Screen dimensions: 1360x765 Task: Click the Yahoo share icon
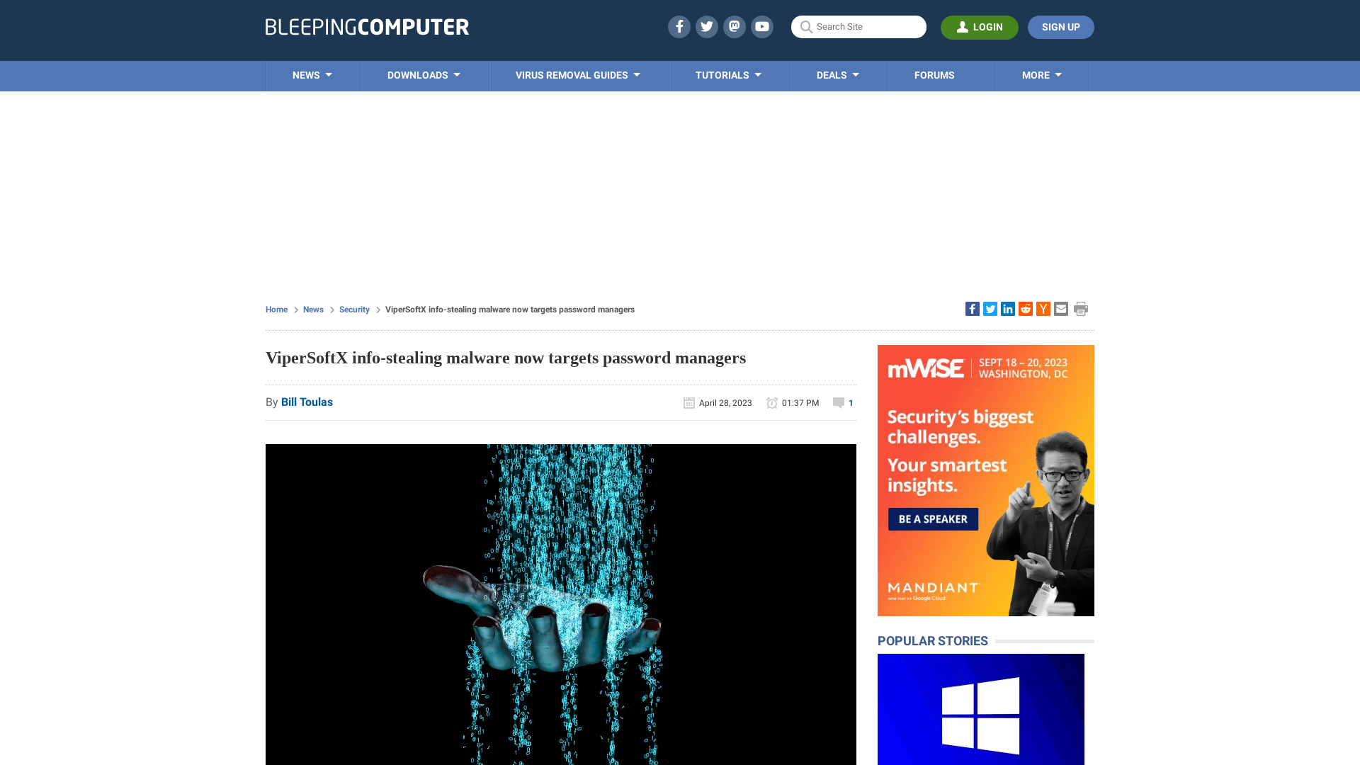point(1043,308)
